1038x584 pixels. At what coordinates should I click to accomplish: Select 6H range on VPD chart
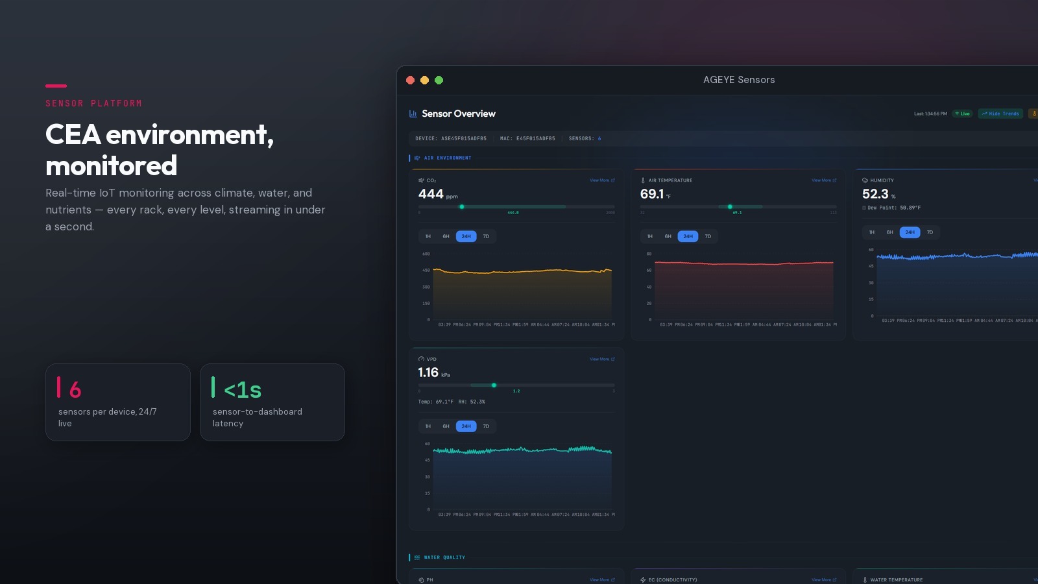click(x=446, y=426)
